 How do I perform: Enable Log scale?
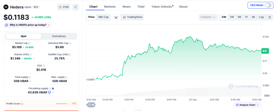(x=261, y=17)
